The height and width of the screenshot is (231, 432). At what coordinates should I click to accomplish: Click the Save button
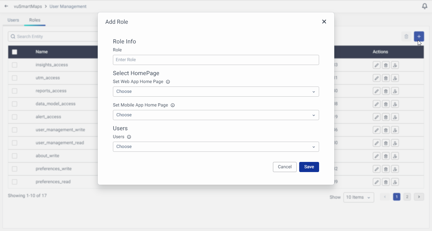[309, 167]
